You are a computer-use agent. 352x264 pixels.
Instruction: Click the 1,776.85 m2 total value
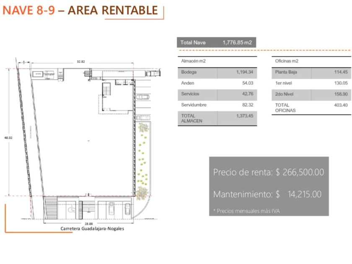click(x=237, y=42)
